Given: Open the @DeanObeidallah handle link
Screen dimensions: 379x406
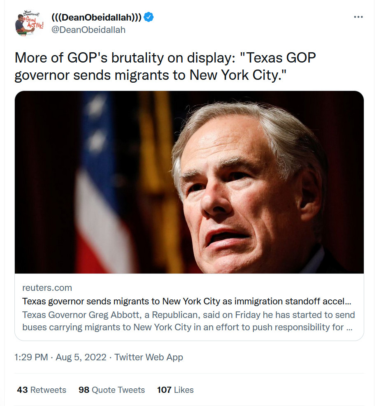Looking at the screenshot, I should (88, 30).
